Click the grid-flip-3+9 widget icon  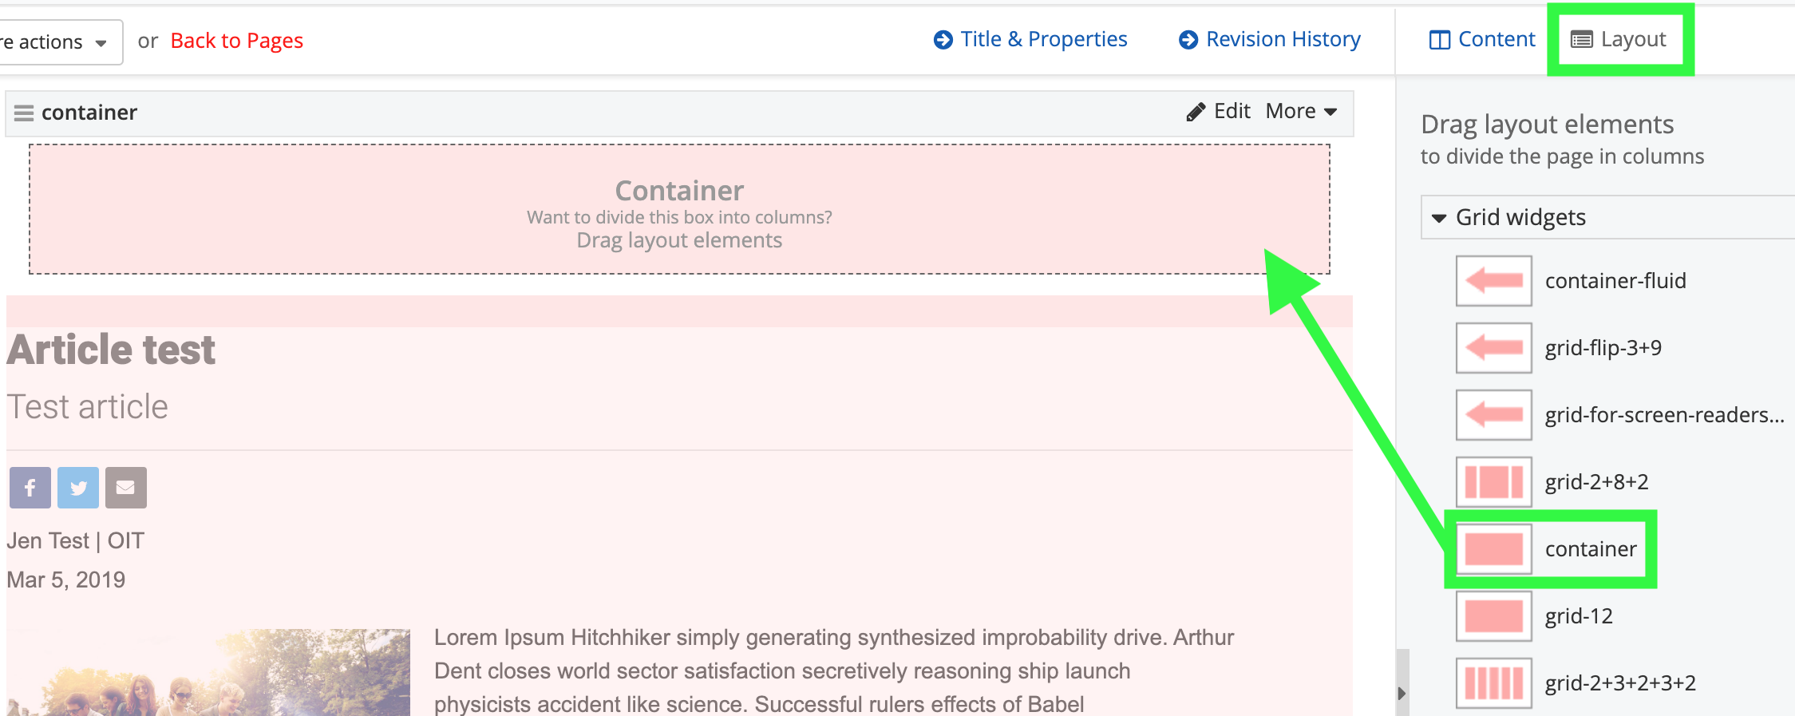click(1493, 348)
